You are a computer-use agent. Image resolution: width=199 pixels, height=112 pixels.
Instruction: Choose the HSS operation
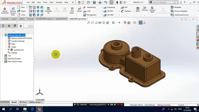(124, 7)
